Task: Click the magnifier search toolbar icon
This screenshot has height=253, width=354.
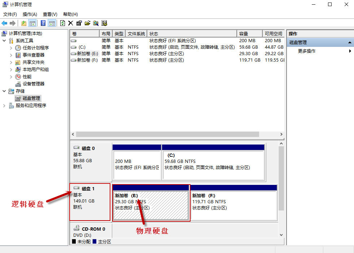Action: pos(96,23)
